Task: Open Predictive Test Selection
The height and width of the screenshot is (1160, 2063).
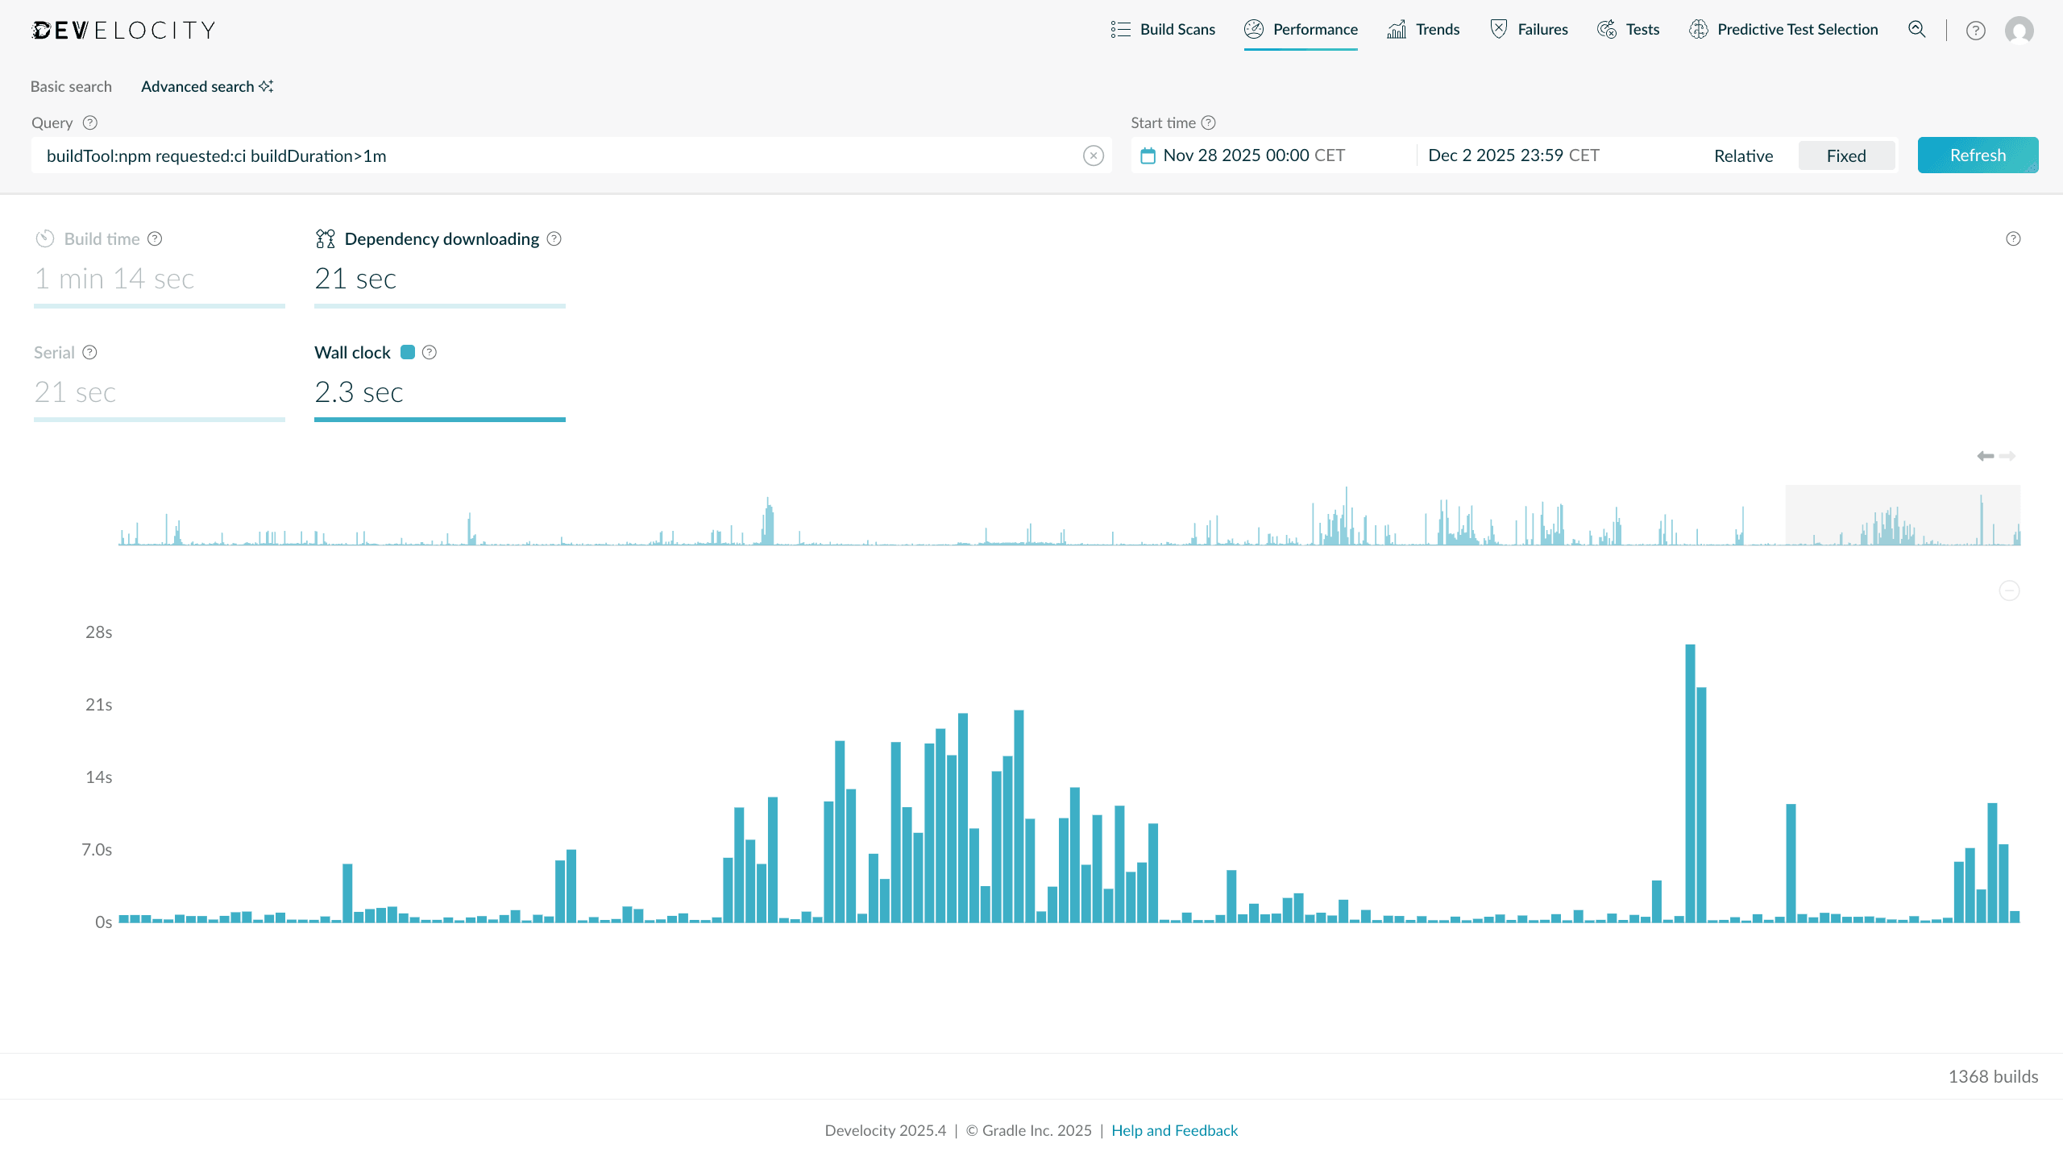Action: click(1796, 29)
